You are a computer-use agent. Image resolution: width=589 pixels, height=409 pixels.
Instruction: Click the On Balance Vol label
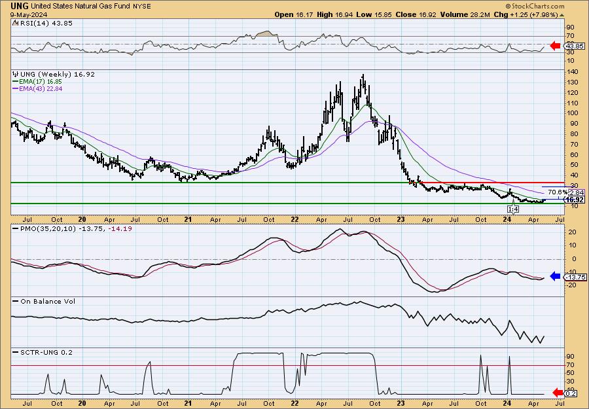48,302
